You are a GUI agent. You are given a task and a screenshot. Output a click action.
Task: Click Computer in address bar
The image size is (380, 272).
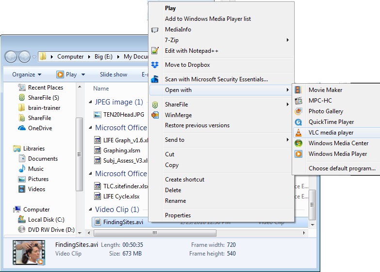[x=70, y=57]
